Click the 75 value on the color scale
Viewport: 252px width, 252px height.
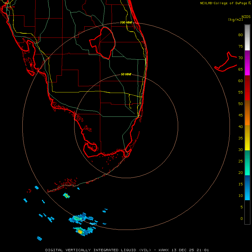[x=241, y=46]
